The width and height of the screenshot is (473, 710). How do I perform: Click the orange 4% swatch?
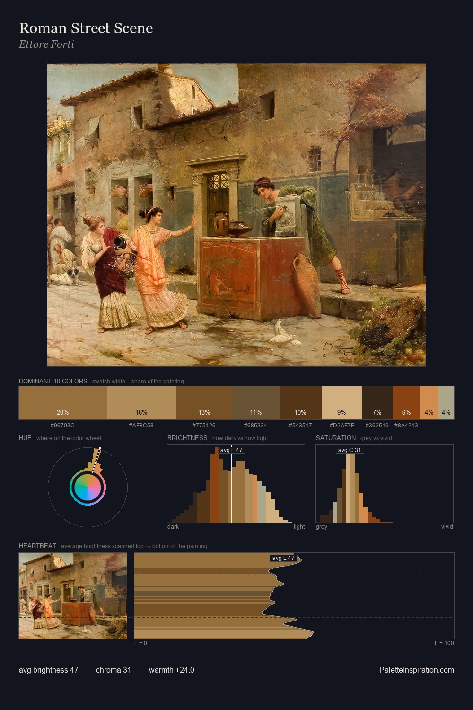pyautogui.click(x=429, y=403)
